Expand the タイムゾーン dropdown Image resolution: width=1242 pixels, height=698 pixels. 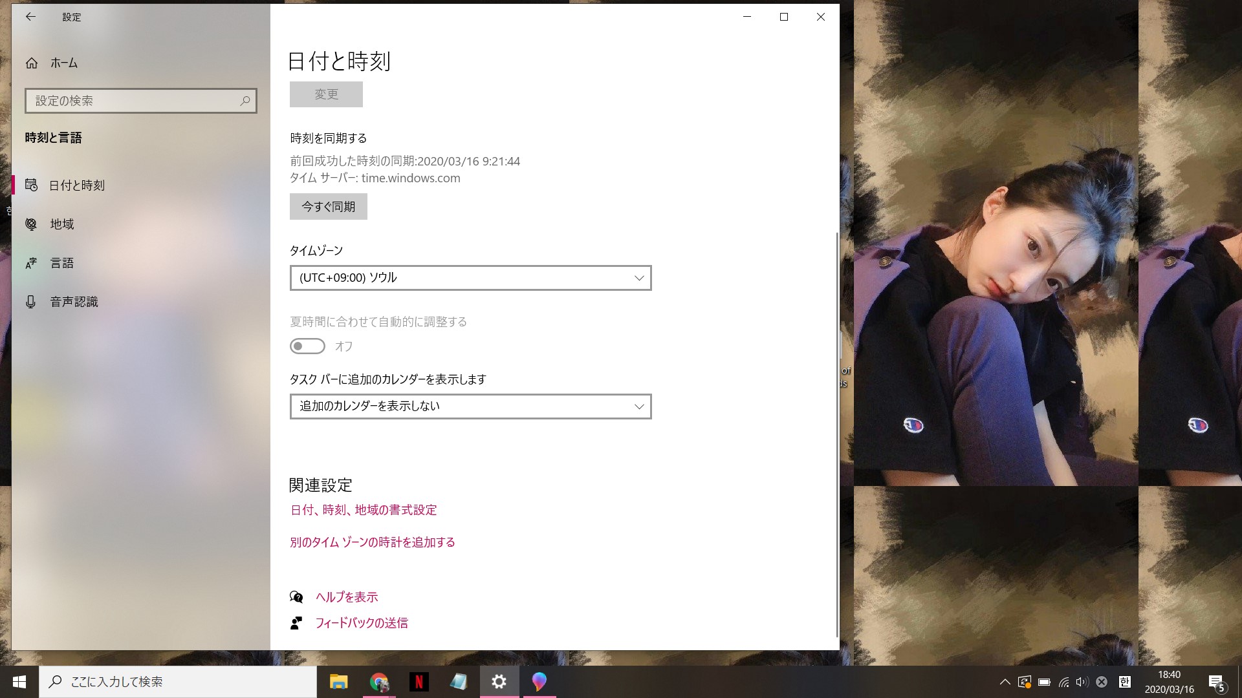[470, 278]
